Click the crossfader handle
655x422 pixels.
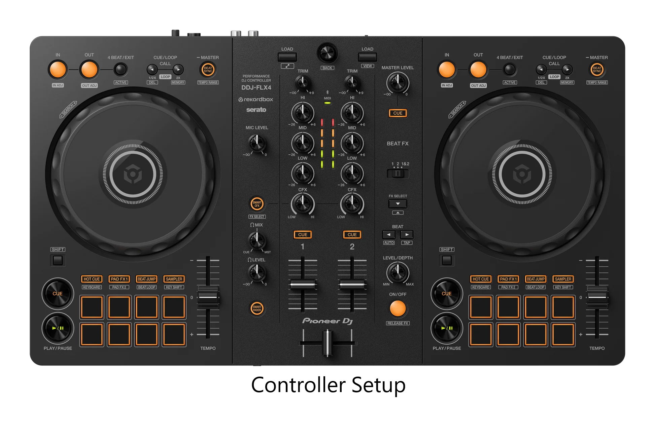click(x=327, y=343)
